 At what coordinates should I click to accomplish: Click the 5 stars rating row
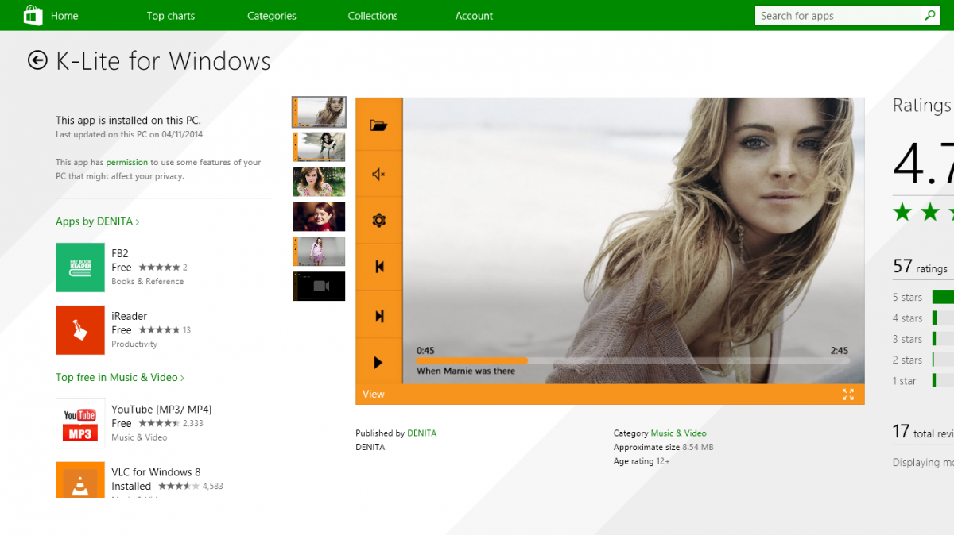(923, 297)
